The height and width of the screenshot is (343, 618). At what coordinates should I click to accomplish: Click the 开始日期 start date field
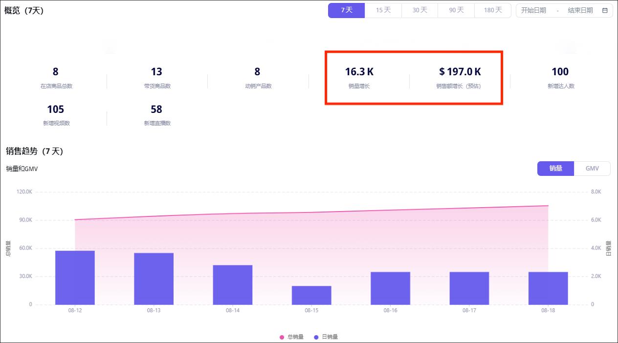pyautogui.click(x=533, y=10)
